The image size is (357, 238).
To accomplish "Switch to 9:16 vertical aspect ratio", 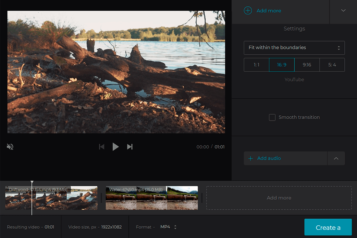I will pyautogui.click(x=307, y=64).
